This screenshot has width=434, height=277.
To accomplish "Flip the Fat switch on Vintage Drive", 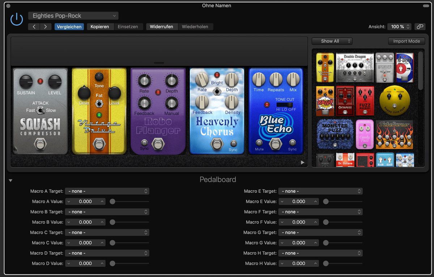I will click(99, 104).
